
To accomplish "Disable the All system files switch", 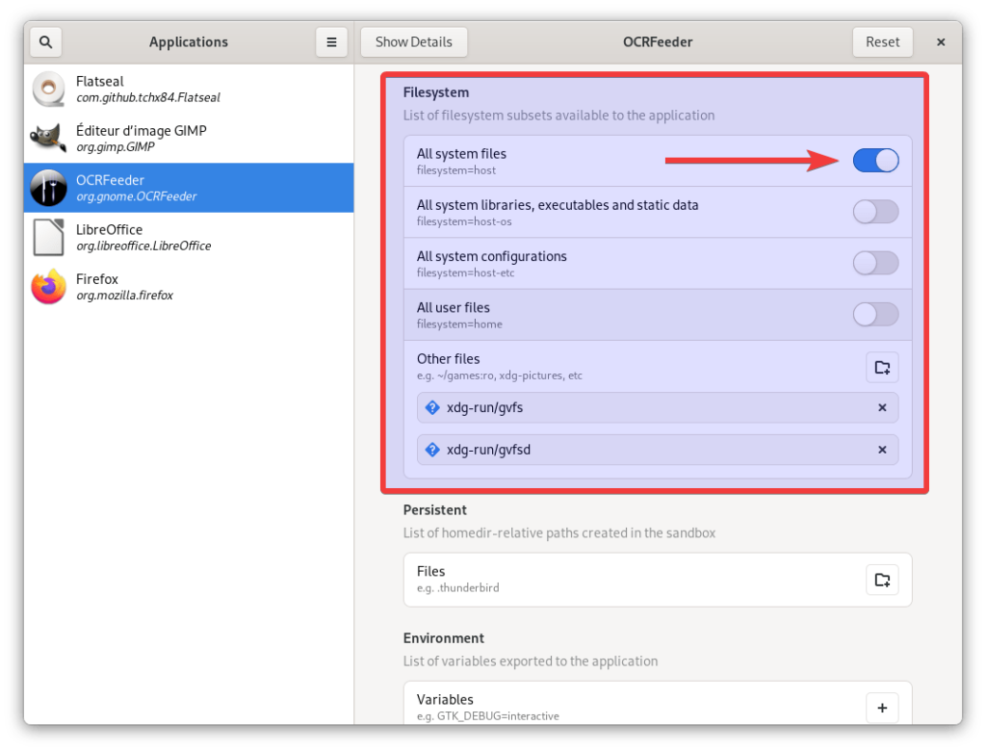I will (x=875, y=161).
